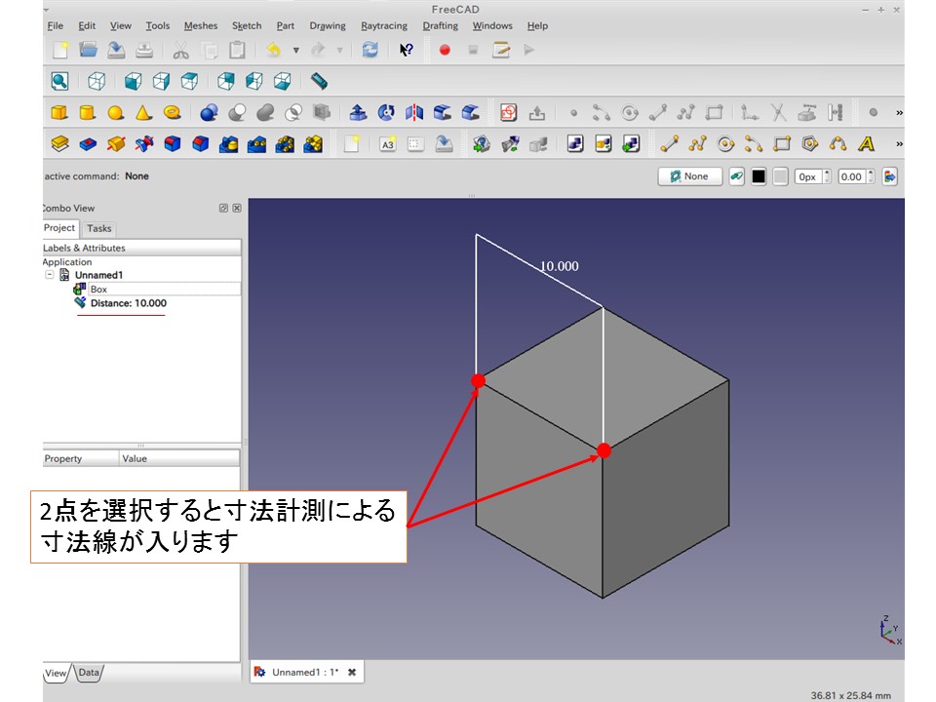Switch to the Data property tab
The image size is (936, 702).
pyautogui.click(x=89, y=673)
